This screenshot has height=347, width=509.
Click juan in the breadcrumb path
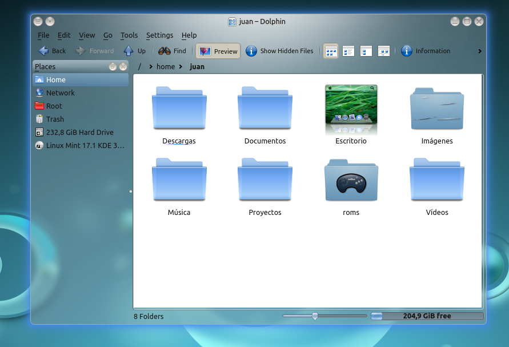click(197, 67)
